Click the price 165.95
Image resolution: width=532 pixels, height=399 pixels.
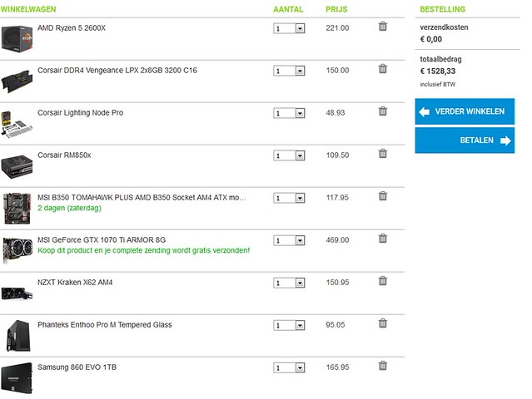337,367
